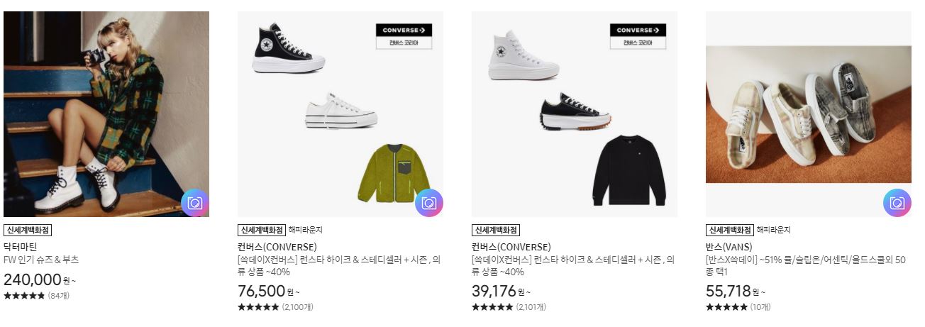Click the 55,718원 price on Vans
The height and width of the screenshot is (327, 925).
(x=736, y=292)
